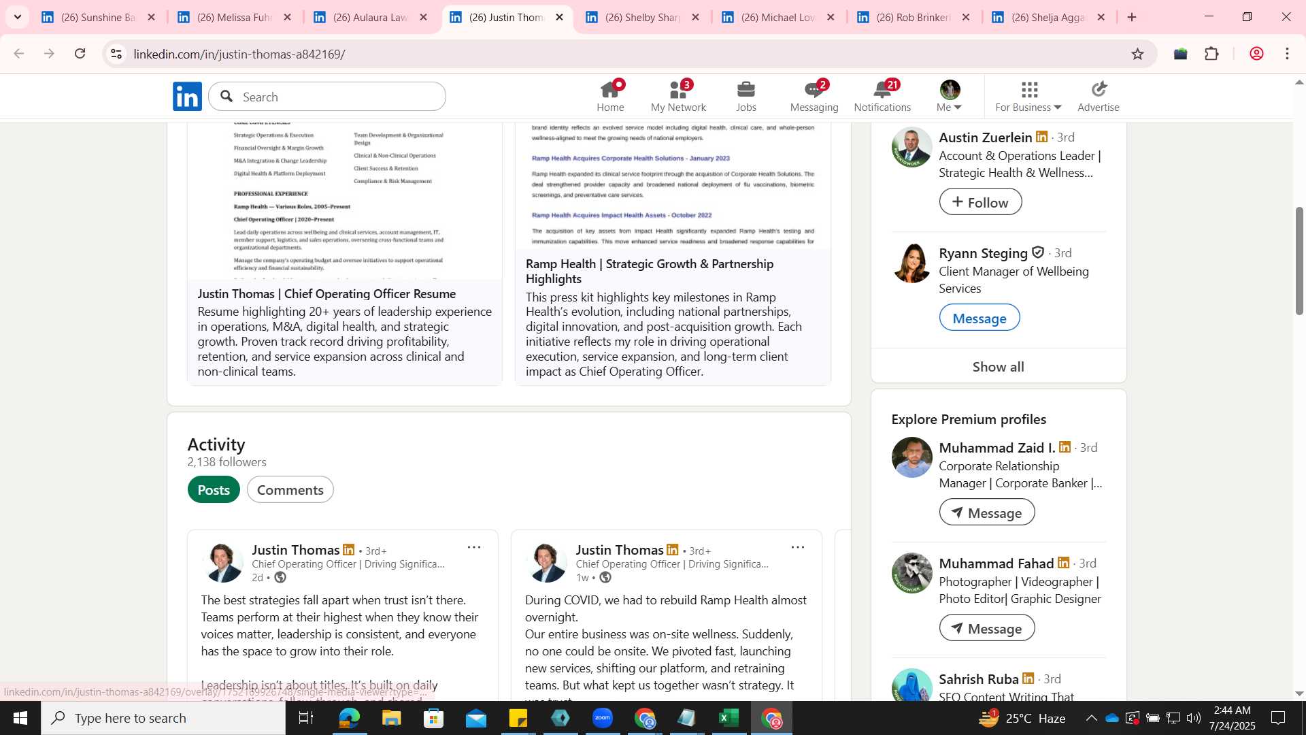
Task: Open Task View on the taskbar
Action: (306, 718)
